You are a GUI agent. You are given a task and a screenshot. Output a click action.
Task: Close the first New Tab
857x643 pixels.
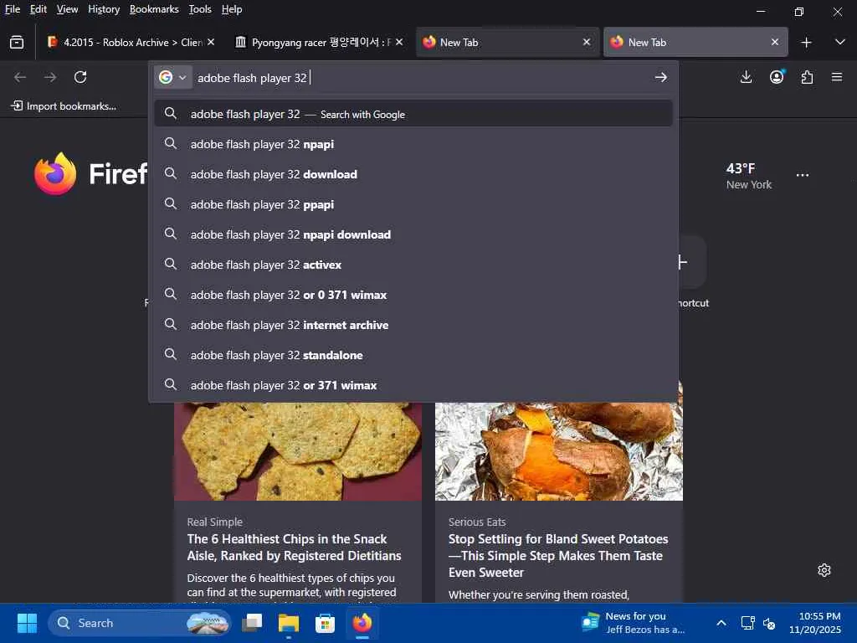[587, 42]
